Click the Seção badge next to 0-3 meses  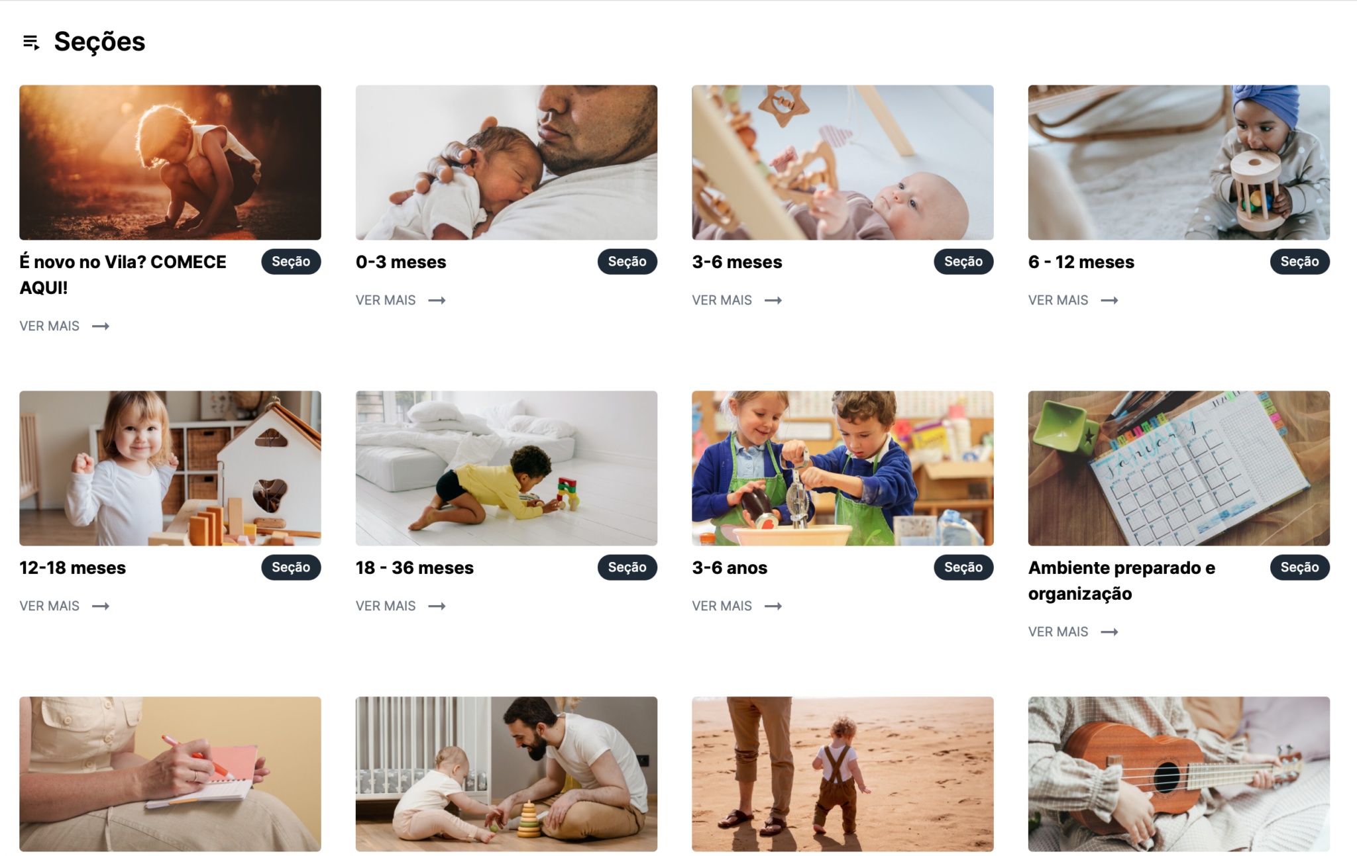(x=627, y=262)
